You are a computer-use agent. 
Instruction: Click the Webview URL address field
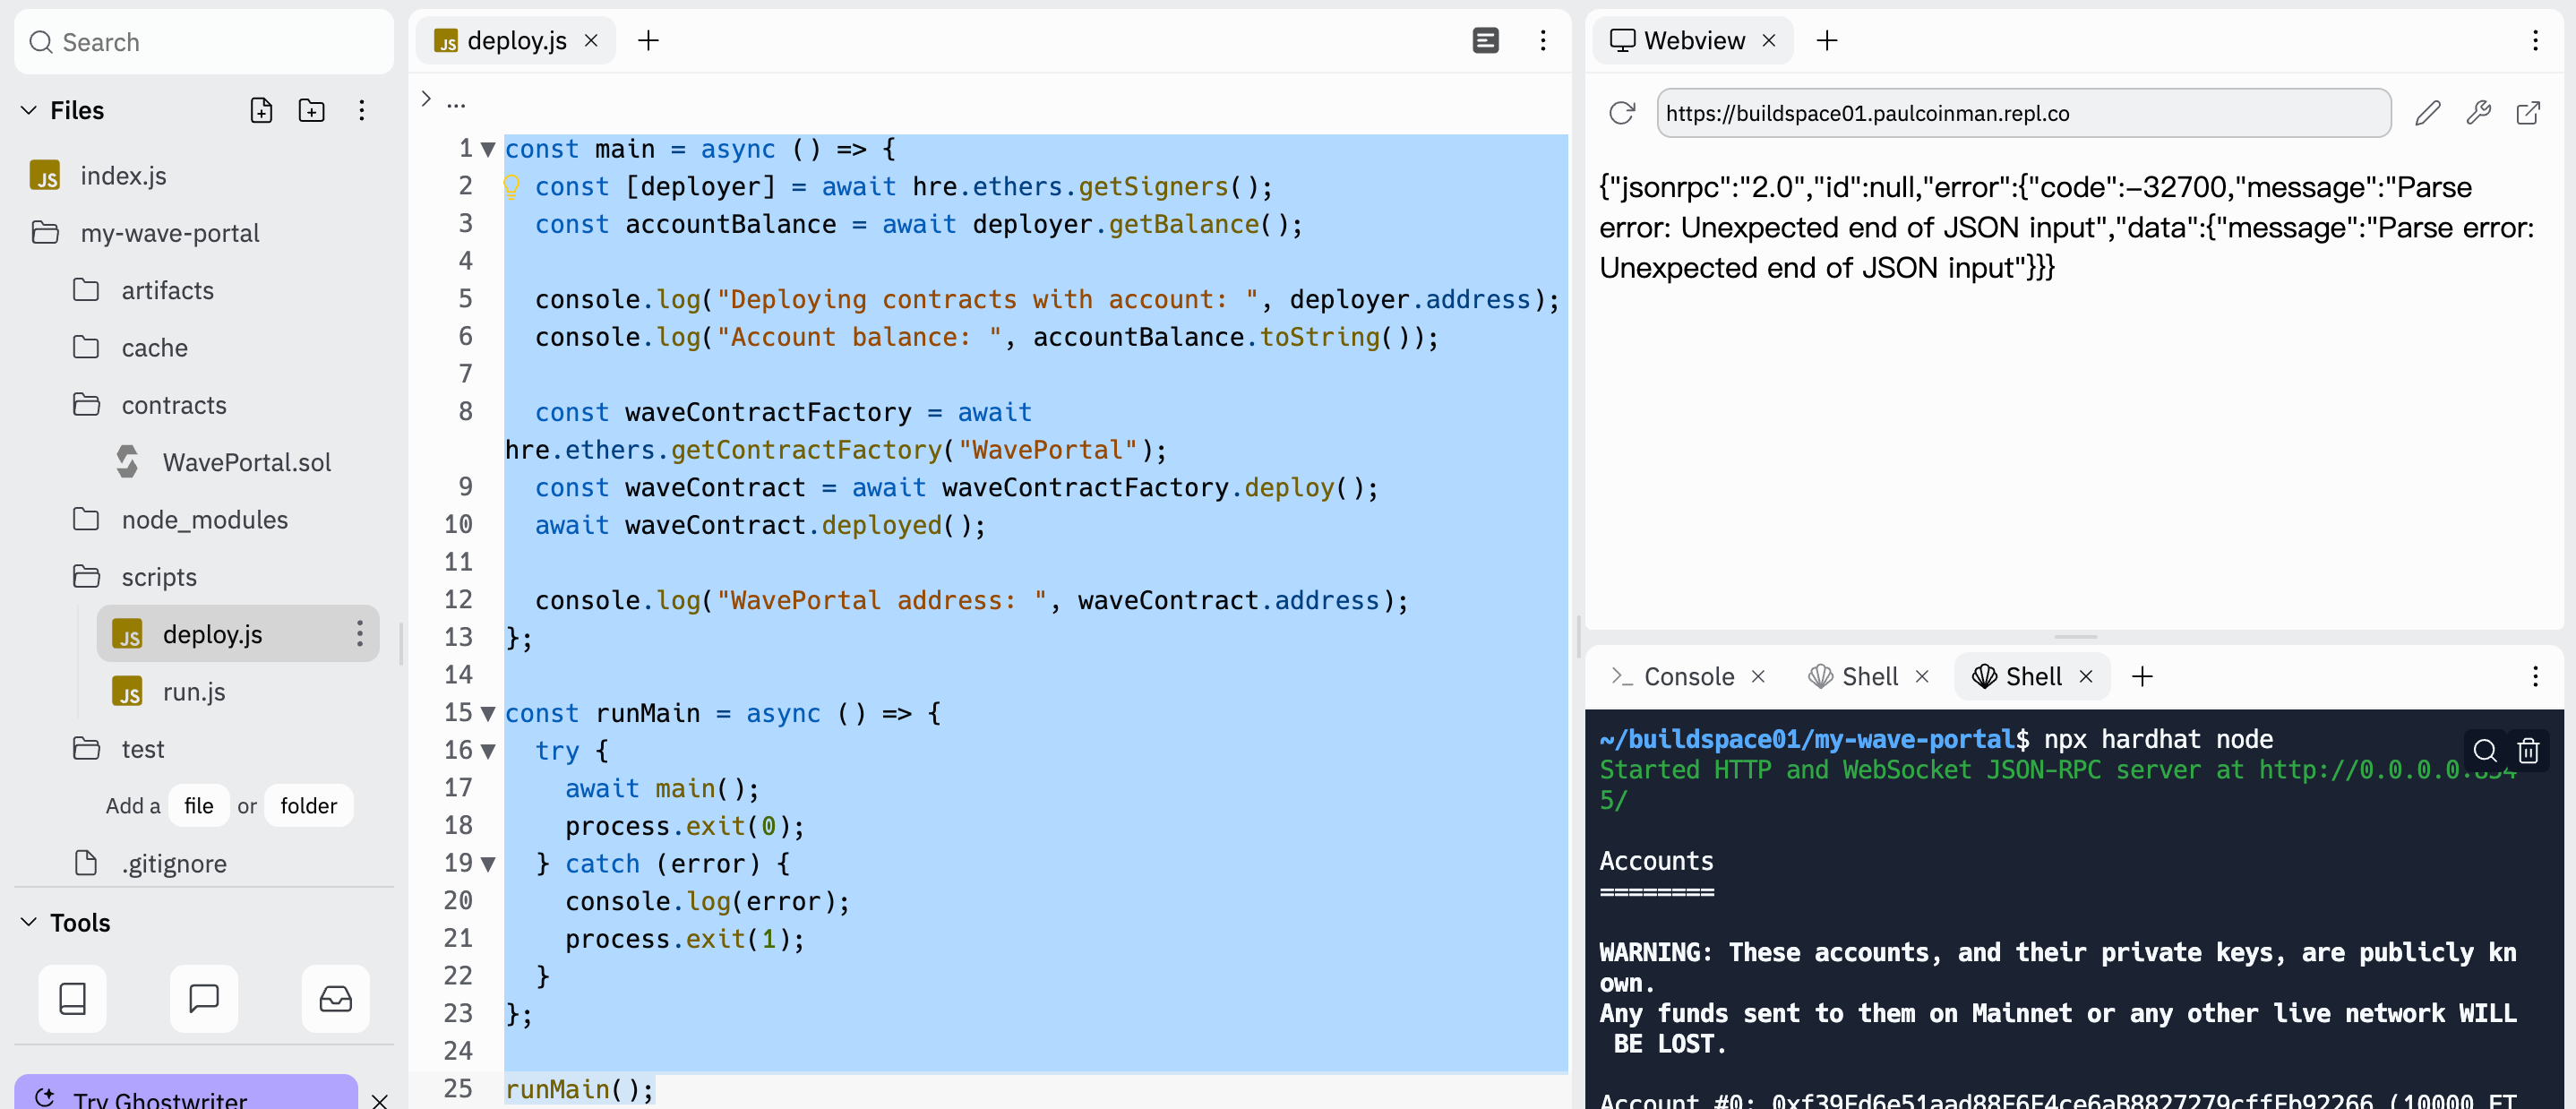pyautogui.click(x=2024, y=113)
